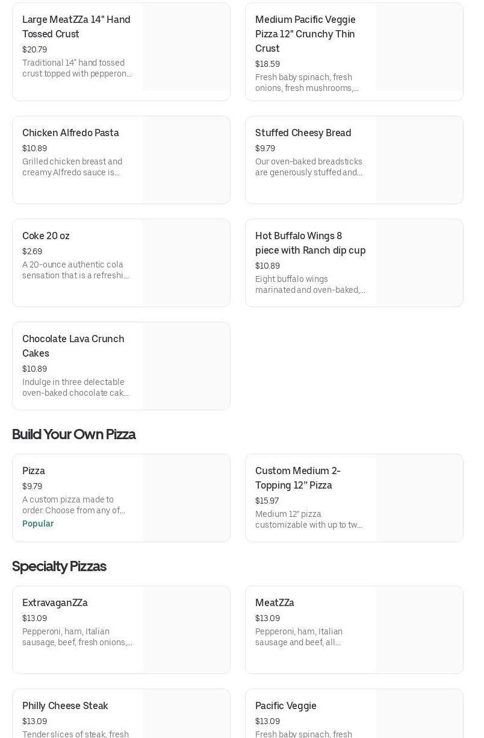
Task: Choose the Stuffed Cheesy Bread title
Action: coord(303,133)
